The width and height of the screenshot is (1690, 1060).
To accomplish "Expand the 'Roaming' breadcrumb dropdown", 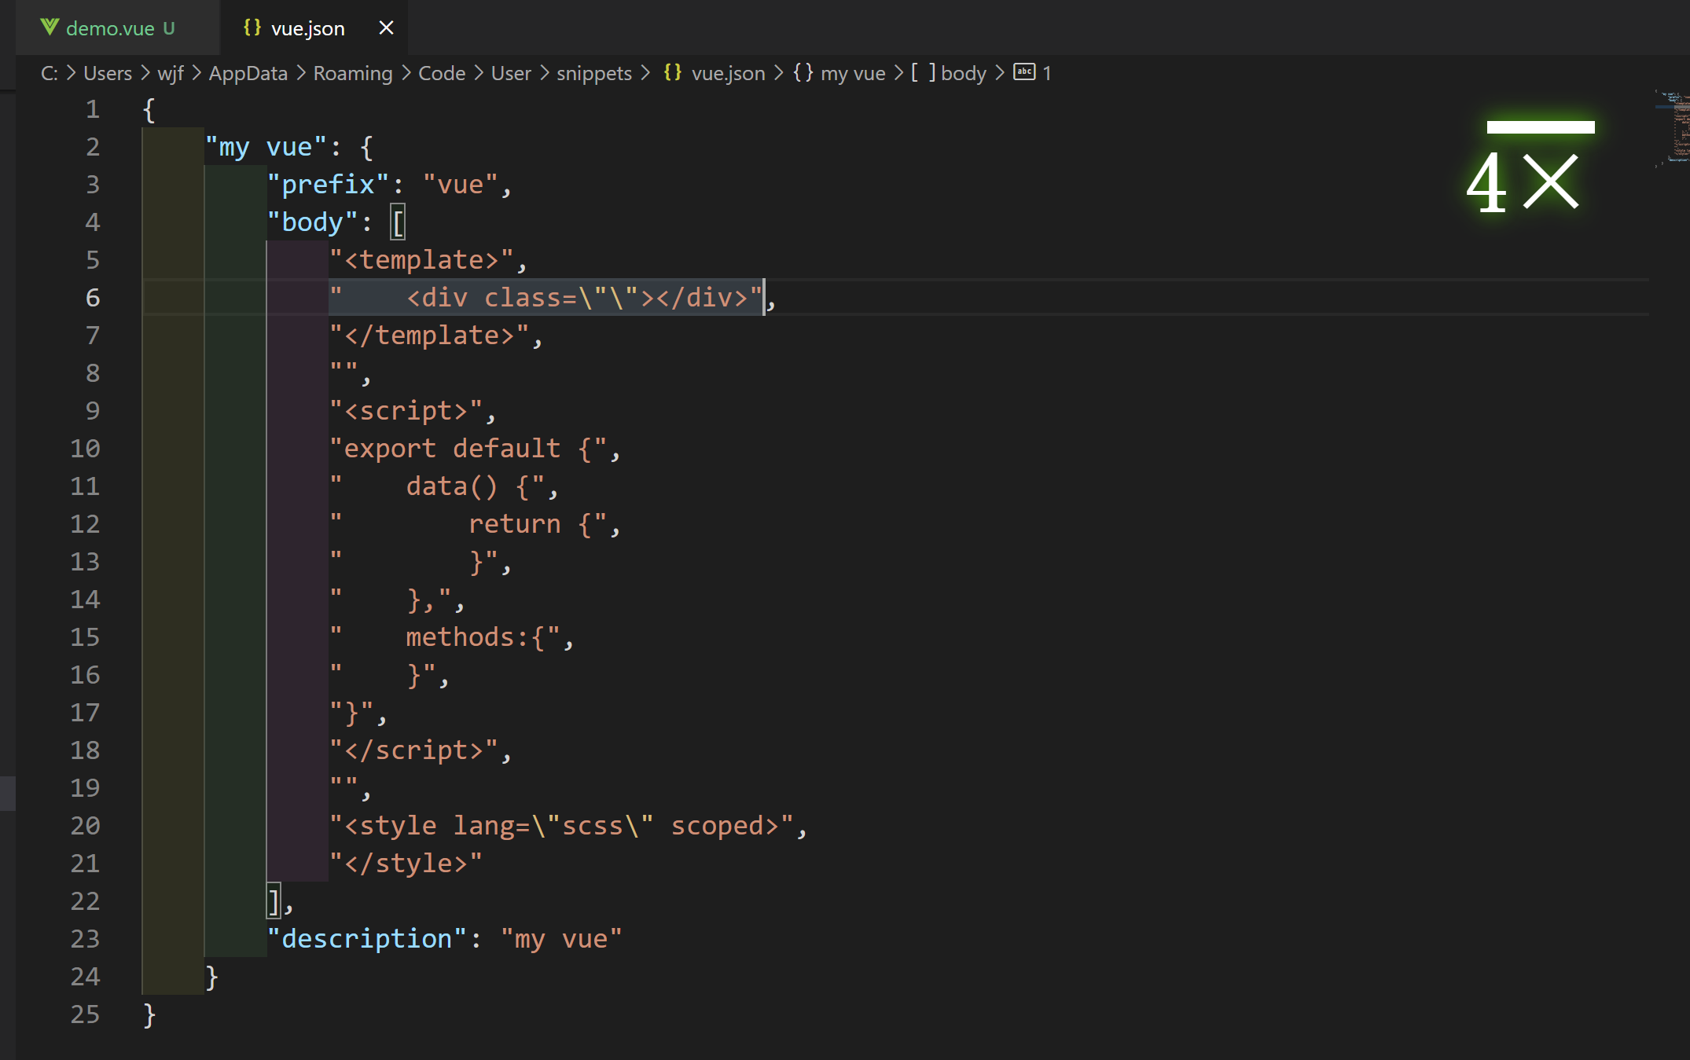I will pos(352,73).
